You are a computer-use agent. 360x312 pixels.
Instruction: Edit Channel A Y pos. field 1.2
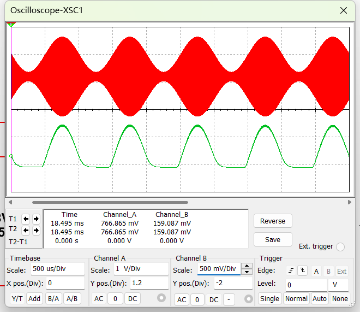(x=149, y=283)
